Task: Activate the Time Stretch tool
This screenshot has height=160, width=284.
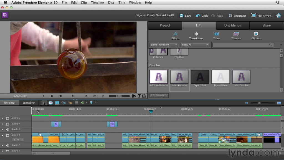Action: click(x=50, y=103)
